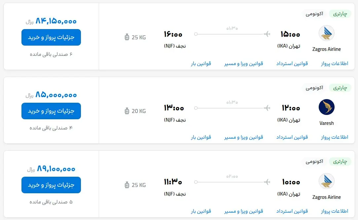Select the Zagros Airline logo on the 10:00 flight
The height and width of the screenshot is (220, 358).
pyautogui.click(x=326, y=181)
